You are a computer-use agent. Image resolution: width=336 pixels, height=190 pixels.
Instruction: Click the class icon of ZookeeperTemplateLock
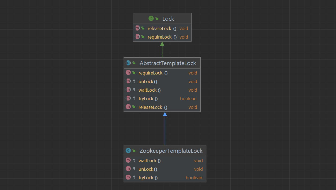click(x=128, y=151)
